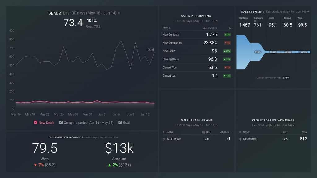The image size is (317, 178).
Task: Click the green up arrow next to the Amount change
Action: point(110,165)
